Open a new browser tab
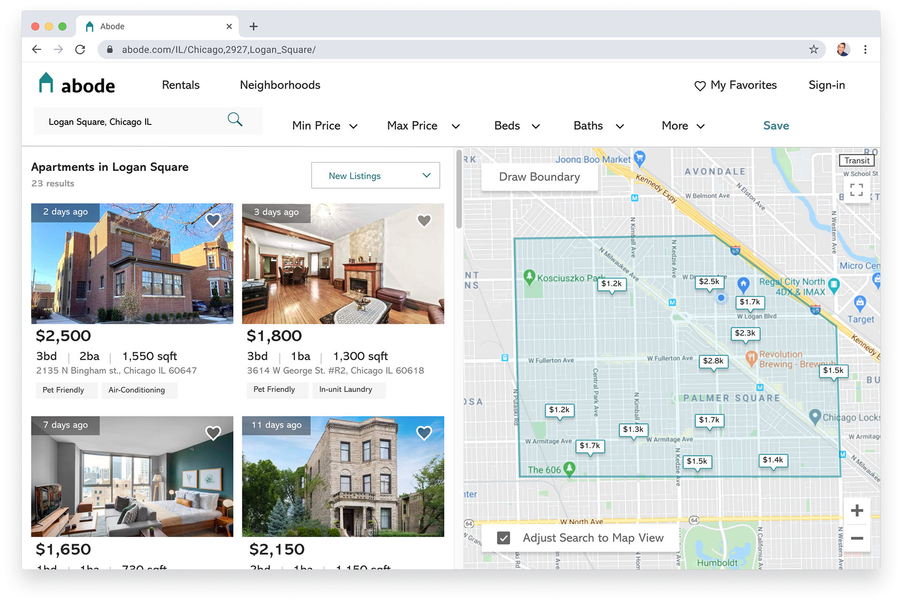This screenshot has width=902, height=602. coord(254,26)
